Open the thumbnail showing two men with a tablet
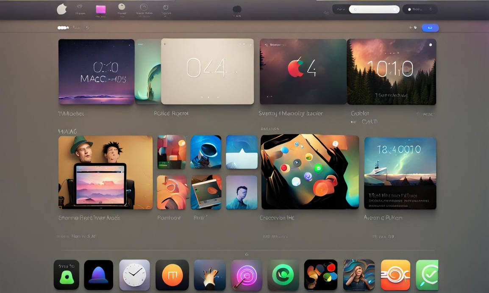 tap(105, 173)
